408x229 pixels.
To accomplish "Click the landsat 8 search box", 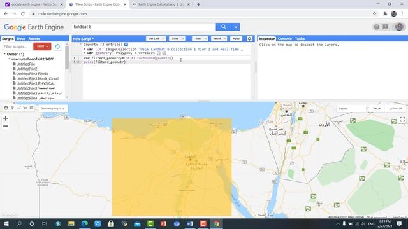I will pos(143,27).
